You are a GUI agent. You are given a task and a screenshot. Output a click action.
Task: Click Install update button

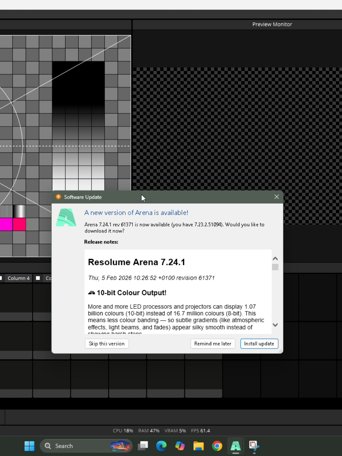pos(259,344)
